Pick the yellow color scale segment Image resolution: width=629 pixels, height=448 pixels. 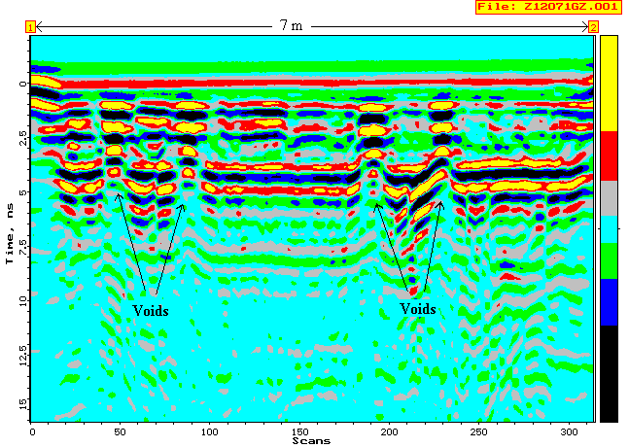coord(610,83)
